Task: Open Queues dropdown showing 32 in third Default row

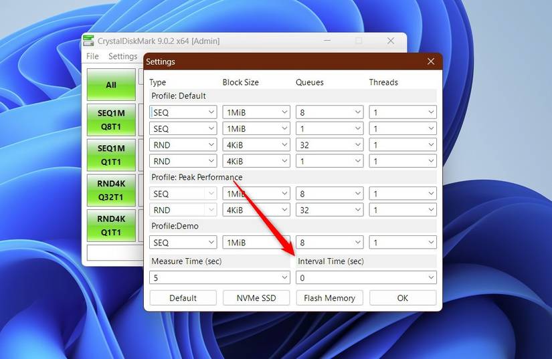Action: (329, 145)
